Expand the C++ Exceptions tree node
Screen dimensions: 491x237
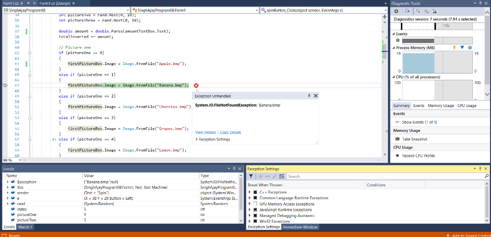(249, 193)
